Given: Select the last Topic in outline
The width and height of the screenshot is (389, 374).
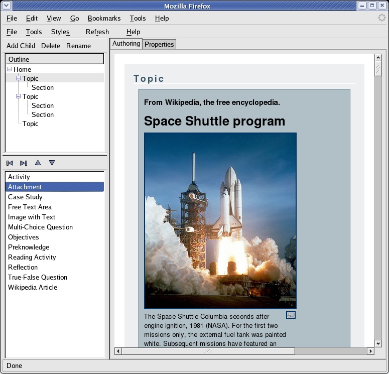Looking at the screenshot, I should pos(30,123).
